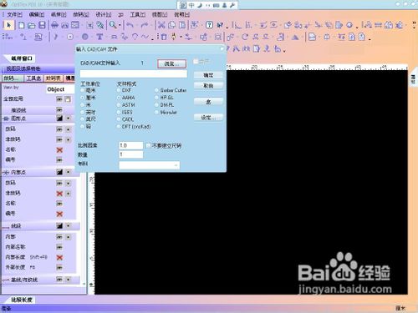Click the Save floppy disk icon
The height and width of the screenshot is (313, 418).
pos(42,25)
